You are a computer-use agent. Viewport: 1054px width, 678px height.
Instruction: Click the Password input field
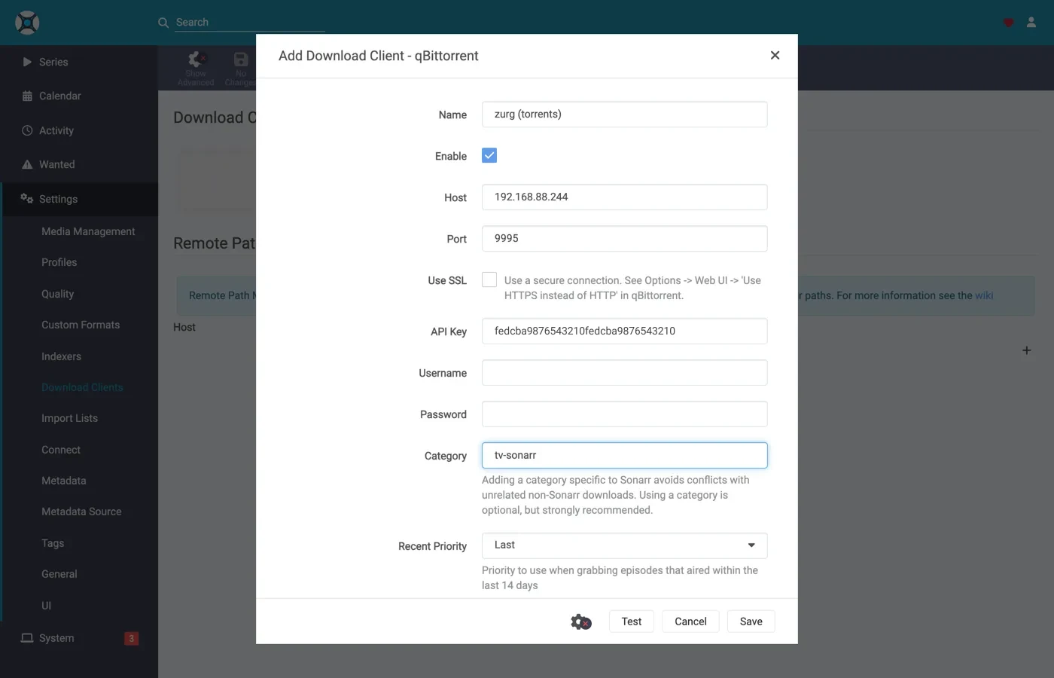pyautogui.click(x=625, y=414)
